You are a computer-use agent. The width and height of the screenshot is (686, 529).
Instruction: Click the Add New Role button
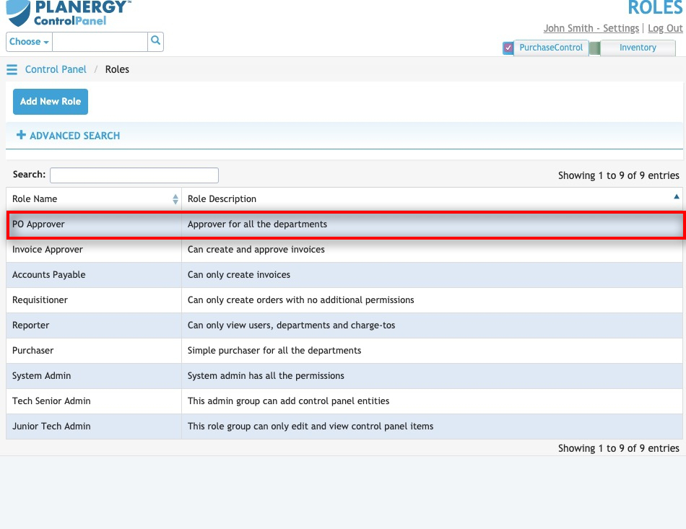51,102
